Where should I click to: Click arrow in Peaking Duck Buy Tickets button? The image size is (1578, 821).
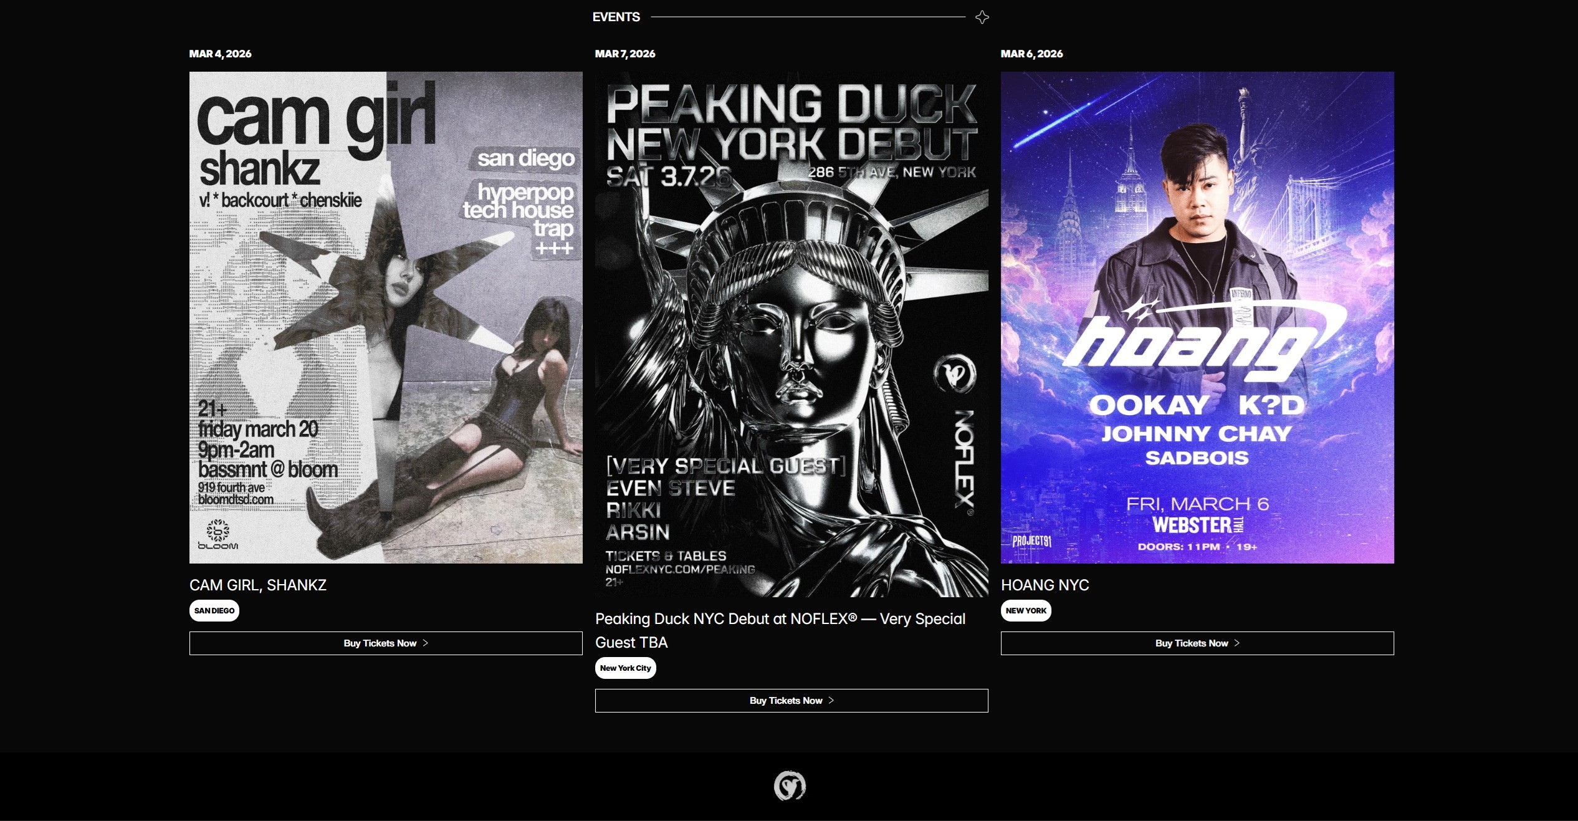tap(831, 701)
